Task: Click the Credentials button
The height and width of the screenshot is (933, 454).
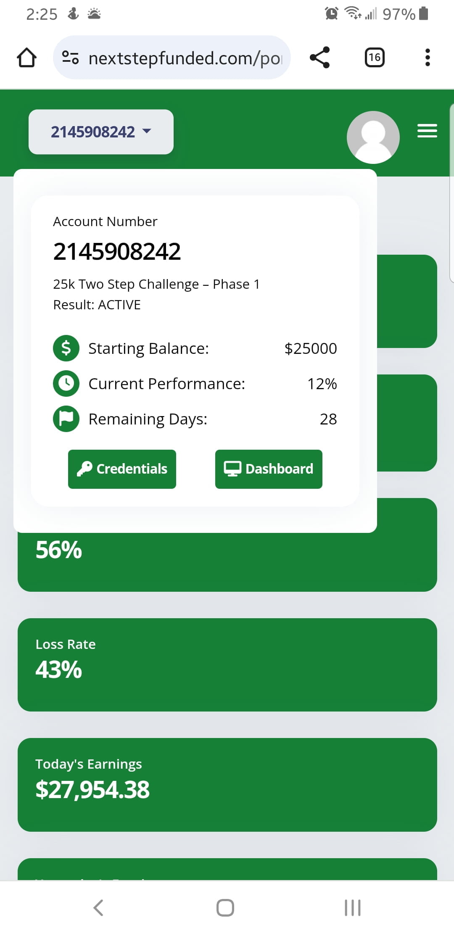Action: pyautogui.click(x=122, y=469)
